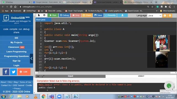Open the editor settings gear icon
This screenshot has width=177, height=99.
(x=170, y=15)
